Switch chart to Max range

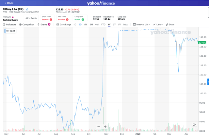(x=125, y=24)
